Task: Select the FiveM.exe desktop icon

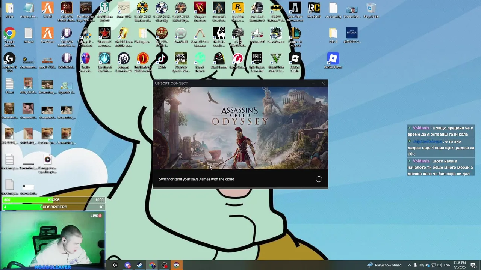Action: [x=47, y=36]
